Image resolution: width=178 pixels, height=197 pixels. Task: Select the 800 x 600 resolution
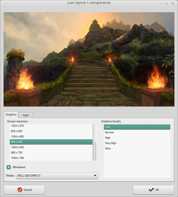pos(51,131)
